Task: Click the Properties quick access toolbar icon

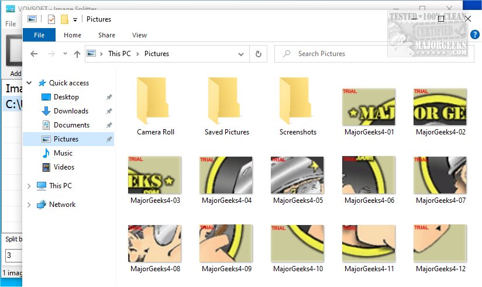Action: click(51, 19)
